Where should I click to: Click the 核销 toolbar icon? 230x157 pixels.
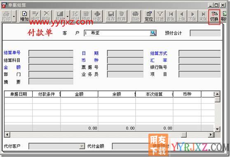[x=60, y=16]
